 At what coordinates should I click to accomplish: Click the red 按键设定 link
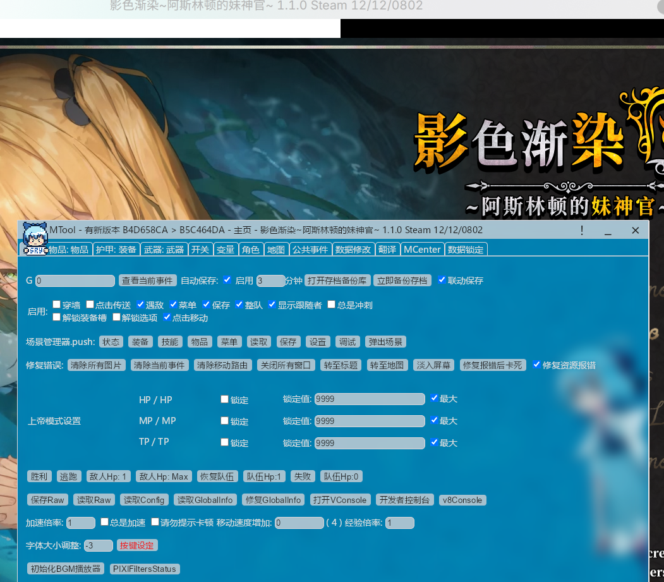click(137, 545)
